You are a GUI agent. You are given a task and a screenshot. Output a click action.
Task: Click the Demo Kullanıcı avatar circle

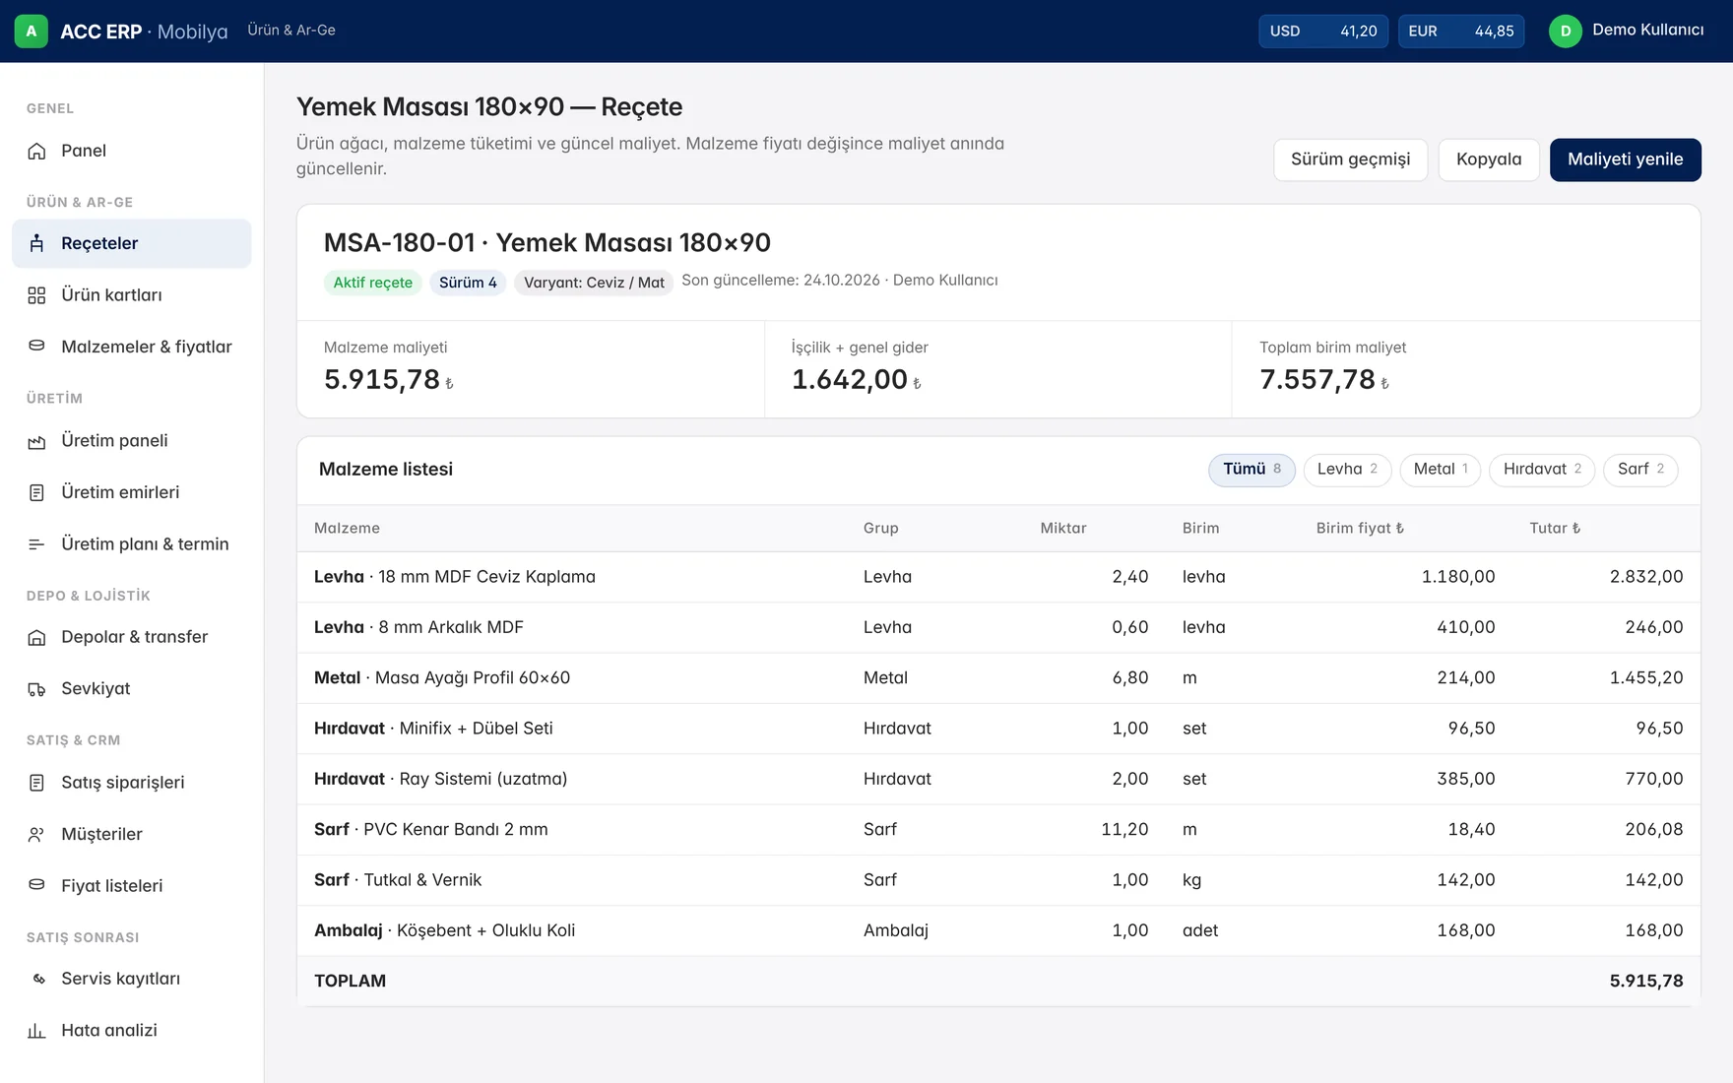[1566, 32]
